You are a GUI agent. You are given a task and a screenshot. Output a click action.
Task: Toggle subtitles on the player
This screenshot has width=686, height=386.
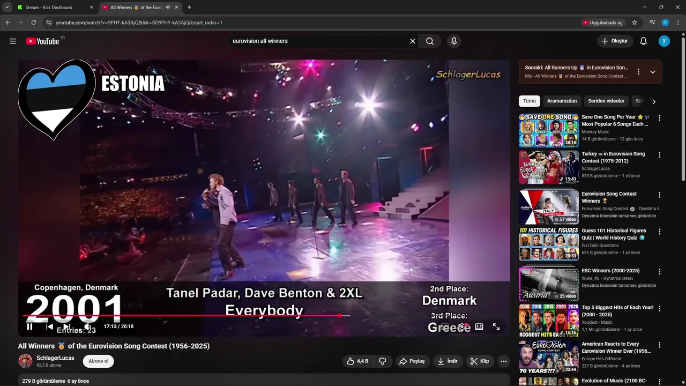pyautogui.click(x=444, y=326)
